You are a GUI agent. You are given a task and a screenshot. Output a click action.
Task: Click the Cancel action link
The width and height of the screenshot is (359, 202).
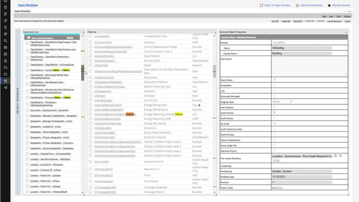[347, 21]
